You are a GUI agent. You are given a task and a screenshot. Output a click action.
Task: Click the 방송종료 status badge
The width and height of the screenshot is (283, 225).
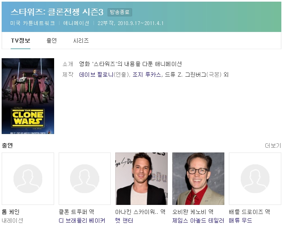point(120,12)
